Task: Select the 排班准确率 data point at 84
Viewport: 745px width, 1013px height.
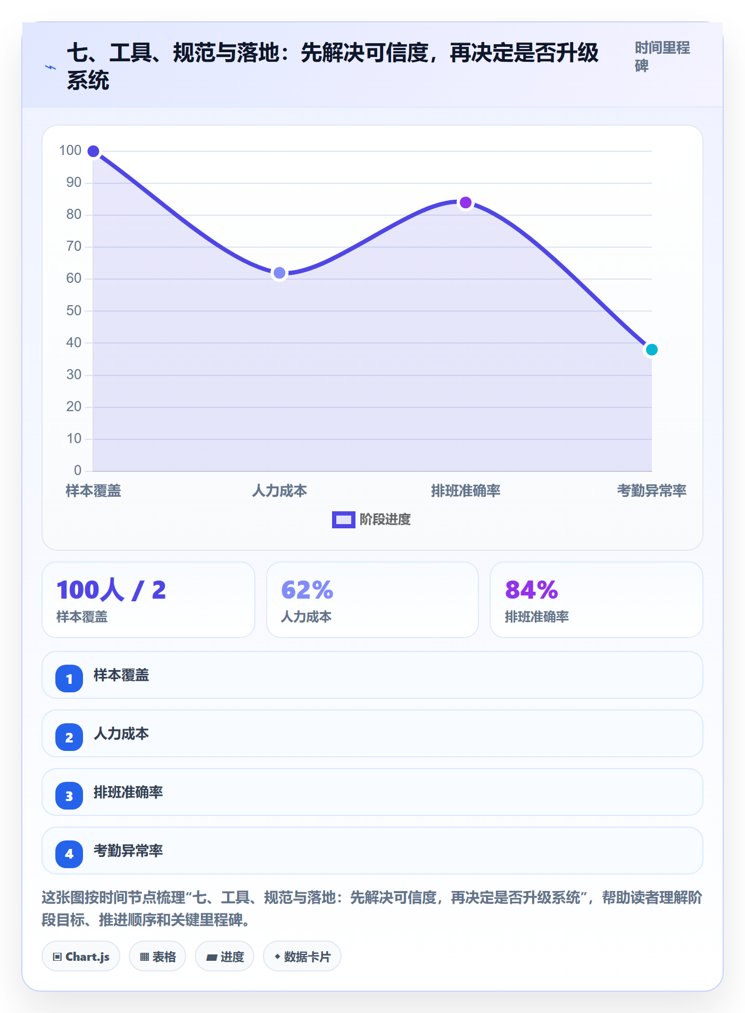Action: pyautogui.click(x=466, y=202)
